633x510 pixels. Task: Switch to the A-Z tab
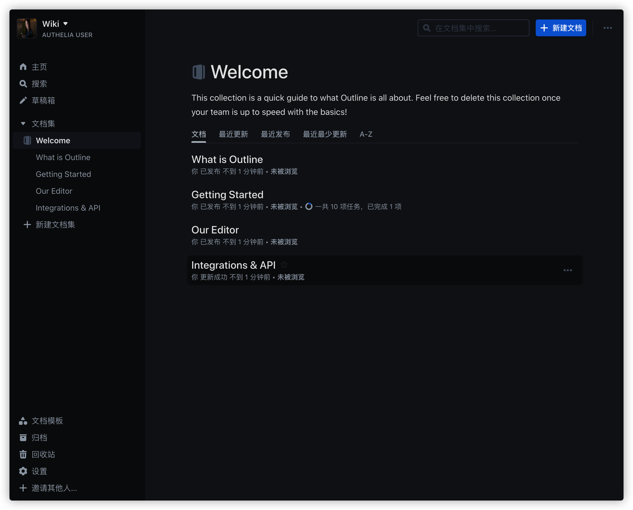(x=366, y=134)
